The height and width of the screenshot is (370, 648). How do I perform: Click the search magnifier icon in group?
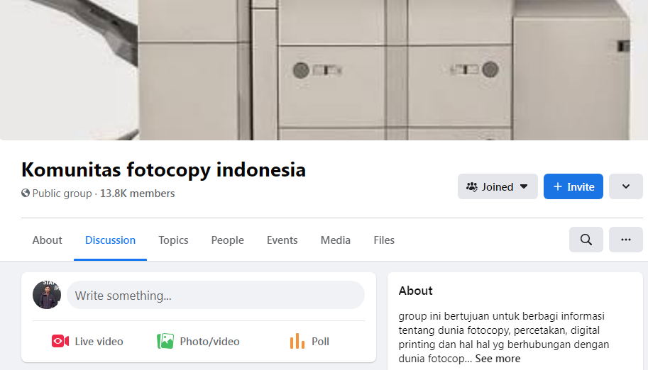(586, 240)
